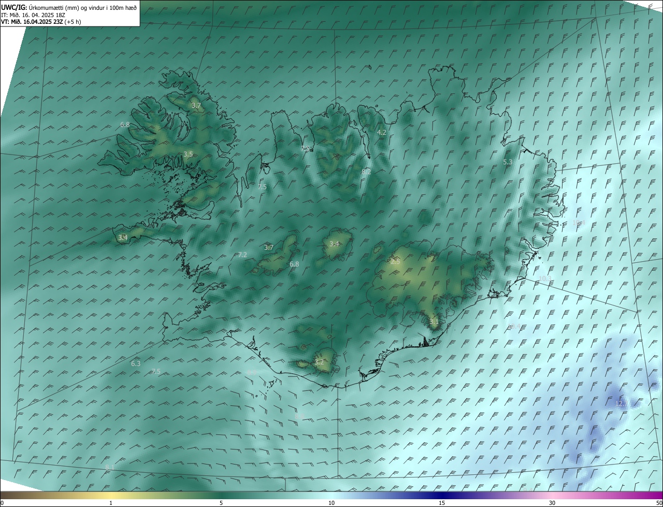663x507 pixels.
Task: Click the 3.5 value in the Westfjords
Action: point(188,154)
